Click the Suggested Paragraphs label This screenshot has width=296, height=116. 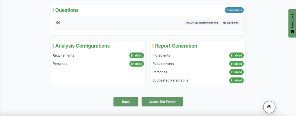(170, 80)
